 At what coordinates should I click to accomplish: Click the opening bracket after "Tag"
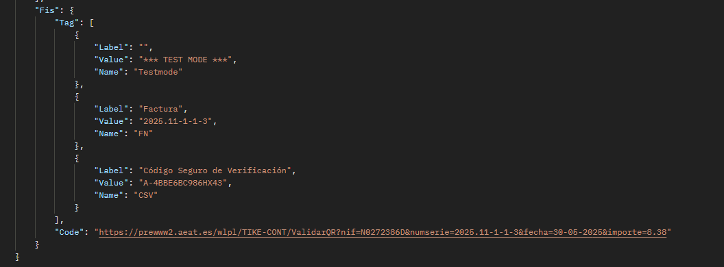click(x=92, y=22)
